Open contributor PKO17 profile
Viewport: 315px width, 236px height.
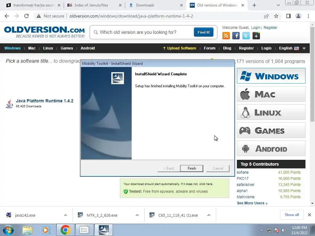(242, 179)
